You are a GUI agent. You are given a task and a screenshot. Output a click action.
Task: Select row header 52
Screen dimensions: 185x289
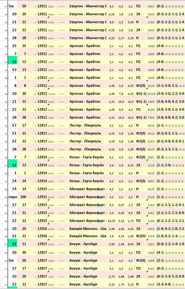pyautogui.click(x=6, y=126)
